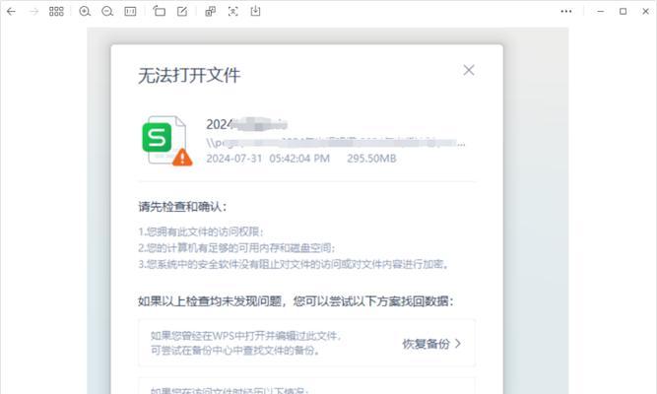Click line 3 about security software

point(294,264)
